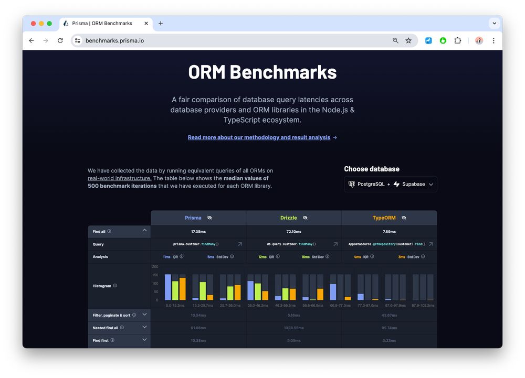Open Drizzle query source arrow link
Screen dimensions: 525x378
pos(335,244)
